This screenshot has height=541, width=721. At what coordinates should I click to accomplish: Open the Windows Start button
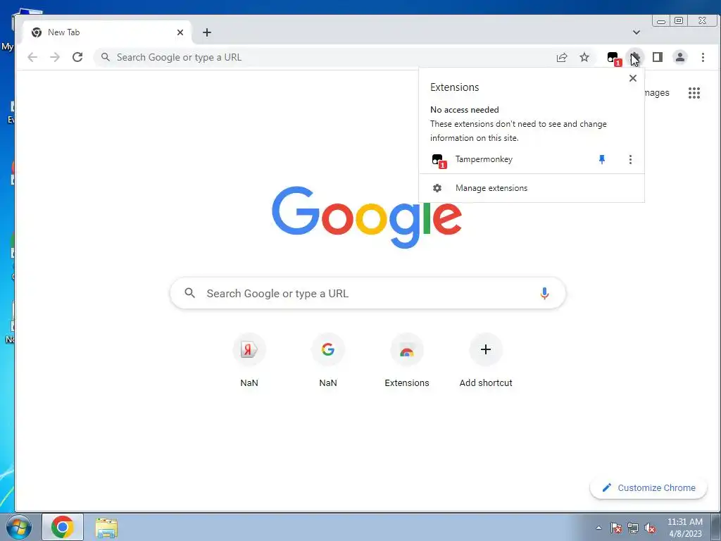pos(19,527)
